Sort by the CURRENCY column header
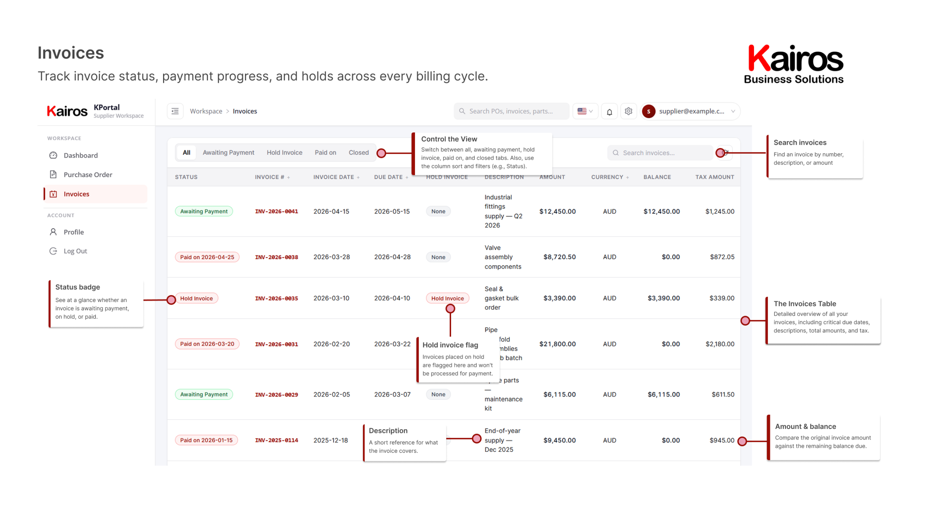The width and height of the screenshot is (932, 518). click(610, 177)
